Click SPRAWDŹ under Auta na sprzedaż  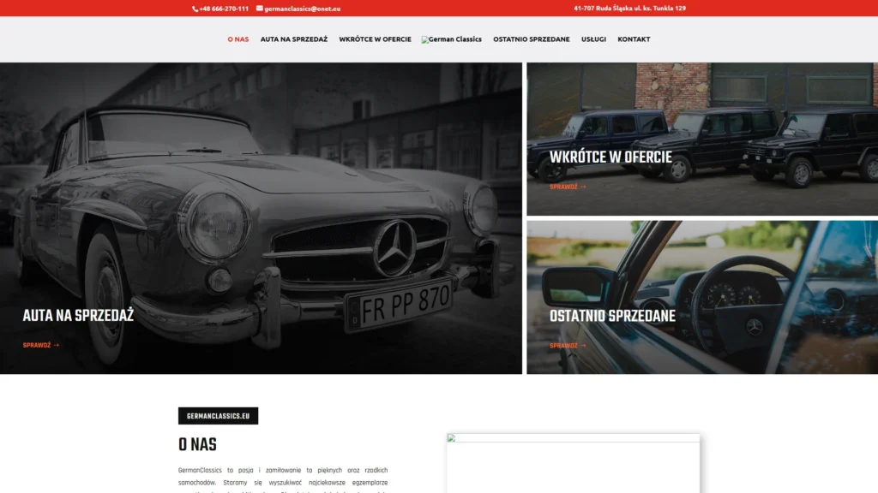(x=41, y=345)
